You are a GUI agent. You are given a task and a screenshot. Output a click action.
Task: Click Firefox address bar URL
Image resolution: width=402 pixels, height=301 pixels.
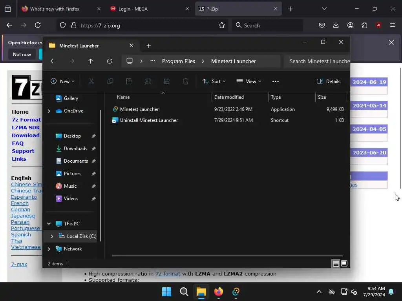tap(100, 25)
